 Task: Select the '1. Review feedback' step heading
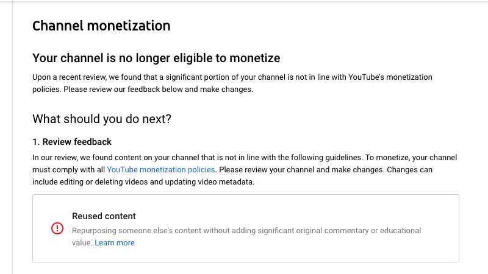72,142
